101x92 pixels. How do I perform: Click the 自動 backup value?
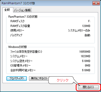87,35
